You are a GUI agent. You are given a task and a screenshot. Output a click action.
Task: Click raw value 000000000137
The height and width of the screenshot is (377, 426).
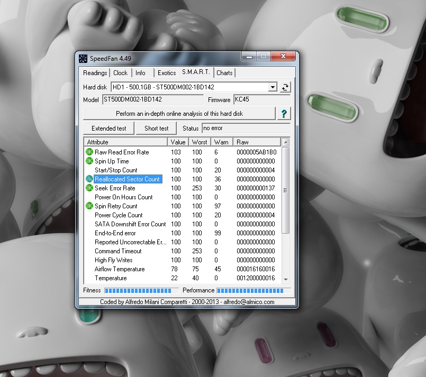coord(256,188)
